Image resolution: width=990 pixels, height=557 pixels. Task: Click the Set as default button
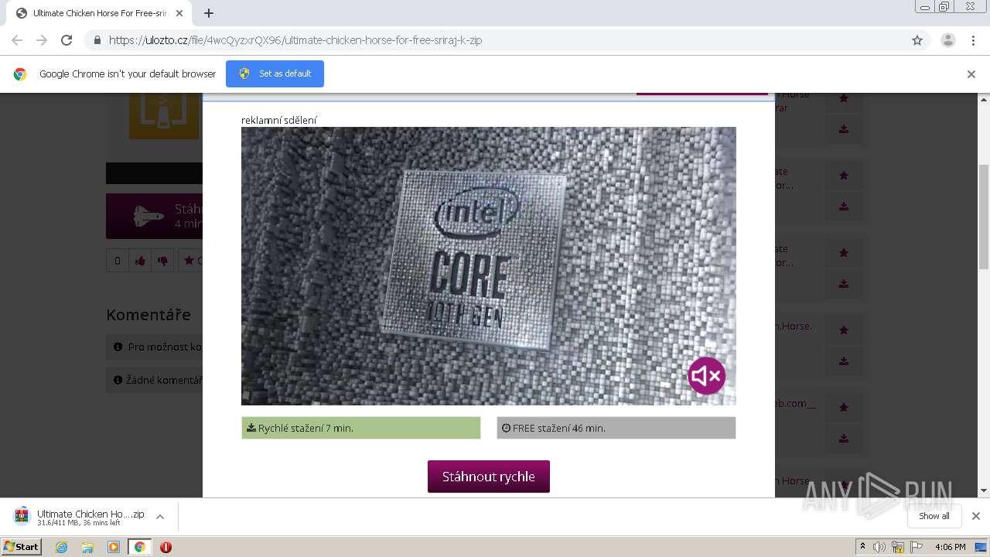[275, 73]
